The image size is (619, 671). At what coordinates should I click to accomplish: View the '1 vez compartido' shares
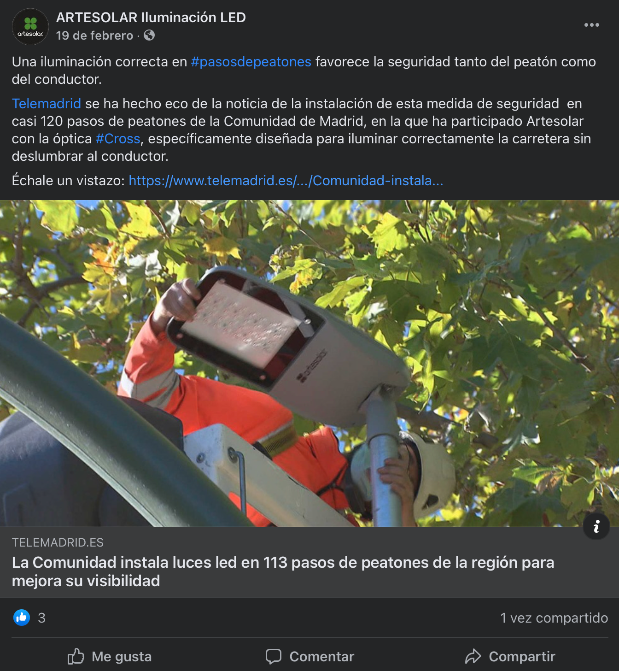click(554, 618)
